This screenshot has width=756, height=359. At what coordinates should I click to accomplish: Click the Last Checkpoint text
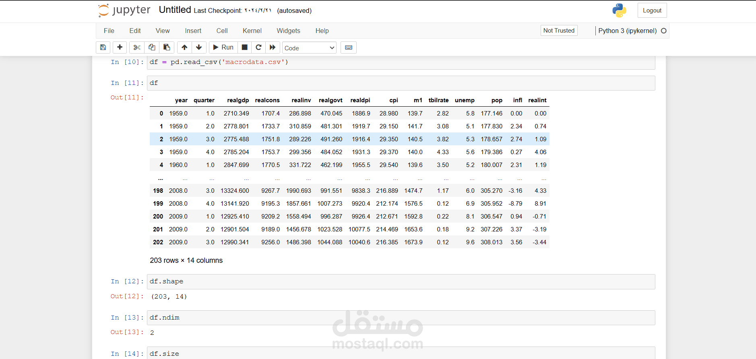tap(233, 10)
